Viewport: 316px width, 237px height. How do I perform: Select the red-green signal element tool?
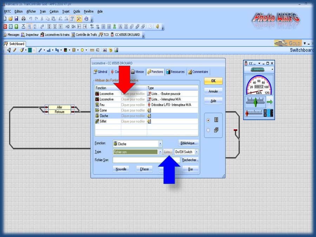[x=66, y=50]
